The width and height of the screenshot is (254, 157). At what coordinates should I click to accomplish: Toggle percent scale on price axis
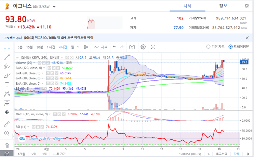[x=209, y=154]
